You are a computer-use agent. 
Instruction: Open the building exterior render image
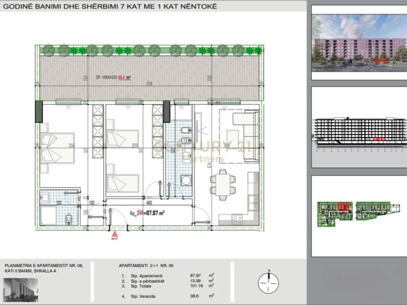(x=358, y=43)
